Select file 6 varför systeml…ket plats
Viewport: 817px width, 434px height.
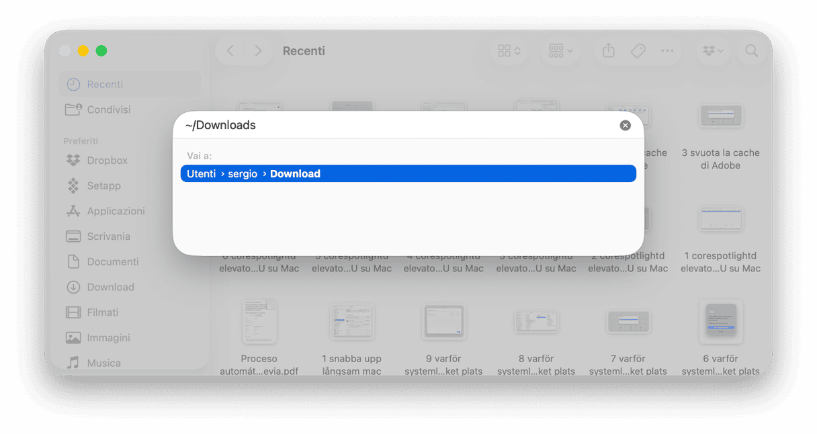[720, 338]
